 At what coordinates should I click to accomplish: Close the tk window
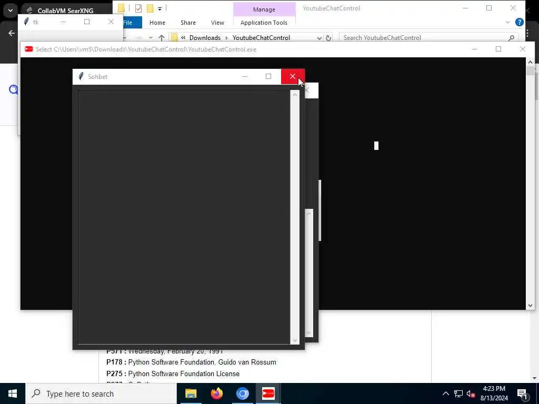pyautogui.click(x=111, y=22)
